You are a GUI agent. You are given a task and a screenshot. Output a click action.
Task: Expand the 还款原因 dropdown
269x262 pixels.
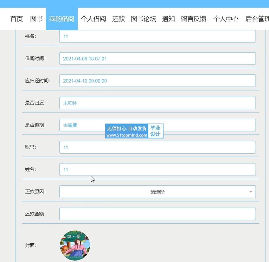pos(157,192)
